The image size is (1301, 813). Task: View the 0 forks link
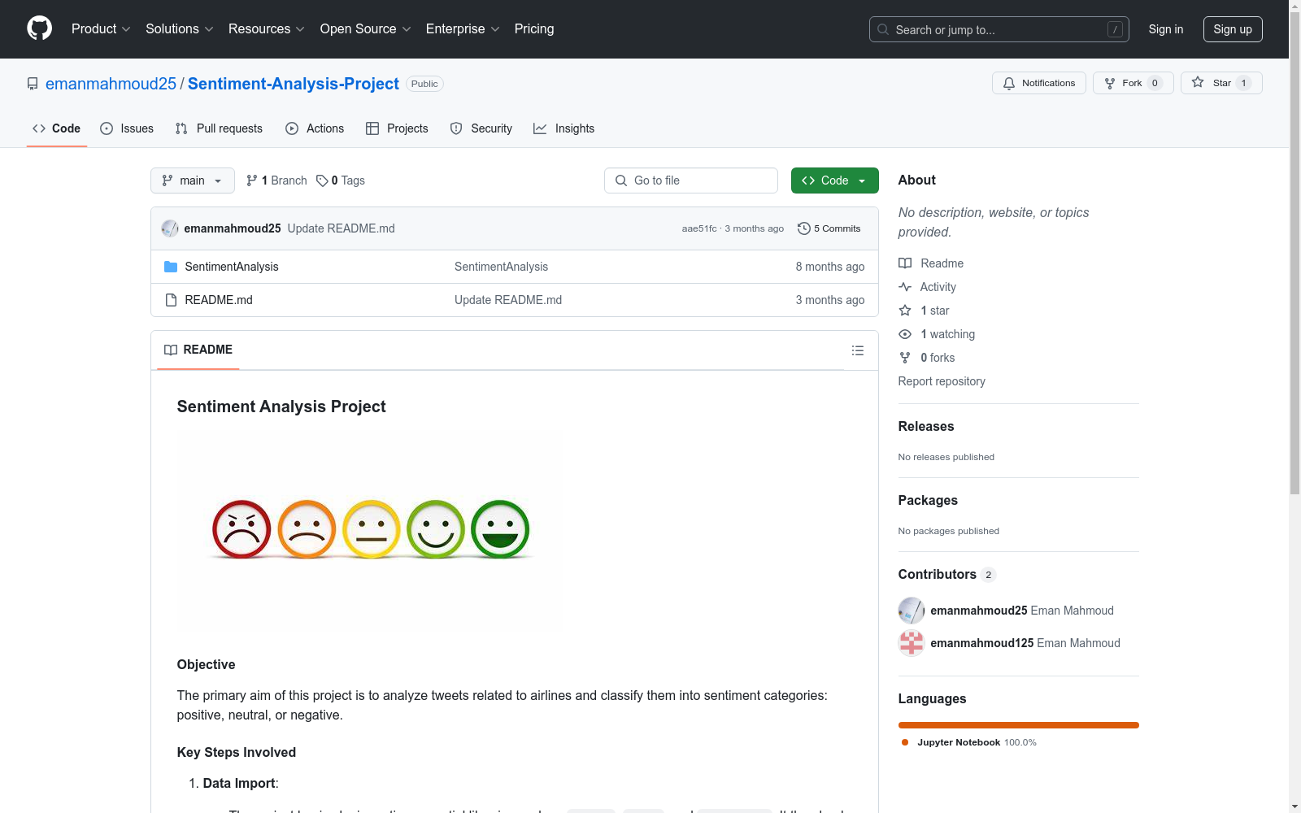(927, 358)
